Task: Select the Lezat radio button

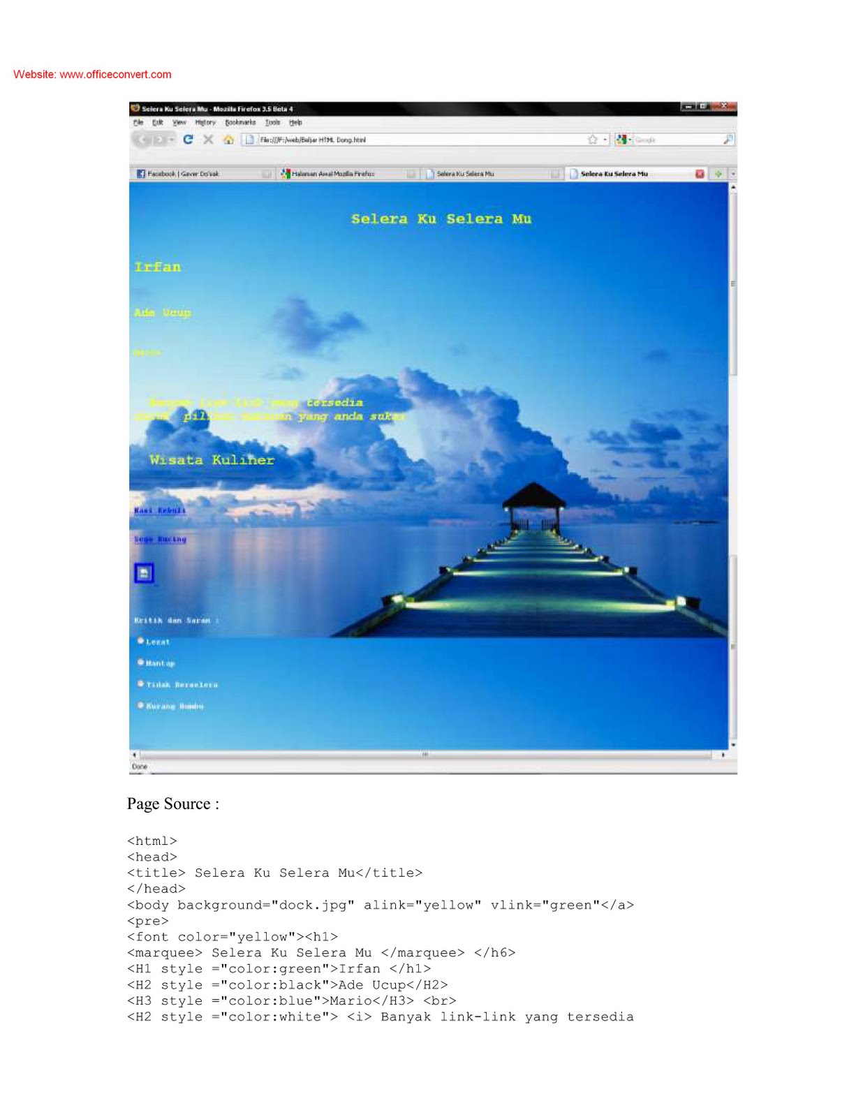Action: tap(140, 640)
